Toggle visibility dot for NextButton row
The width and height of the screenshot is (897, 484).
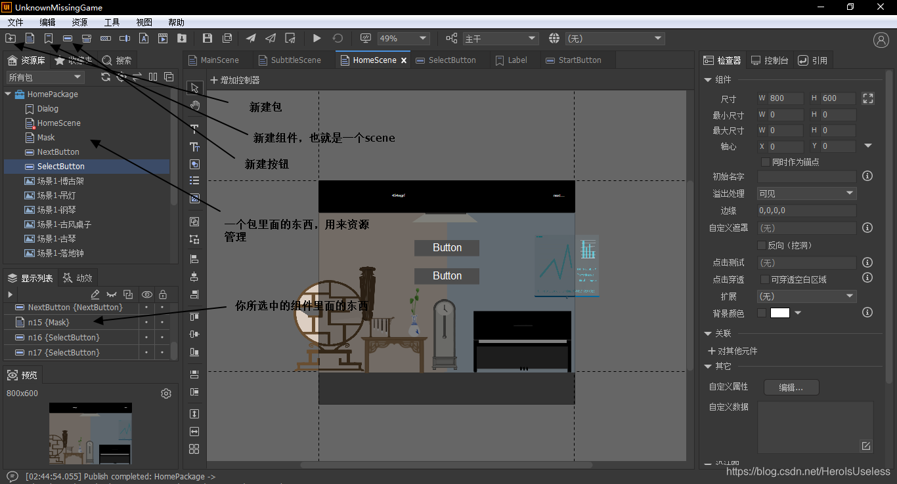tap(146, 308)
